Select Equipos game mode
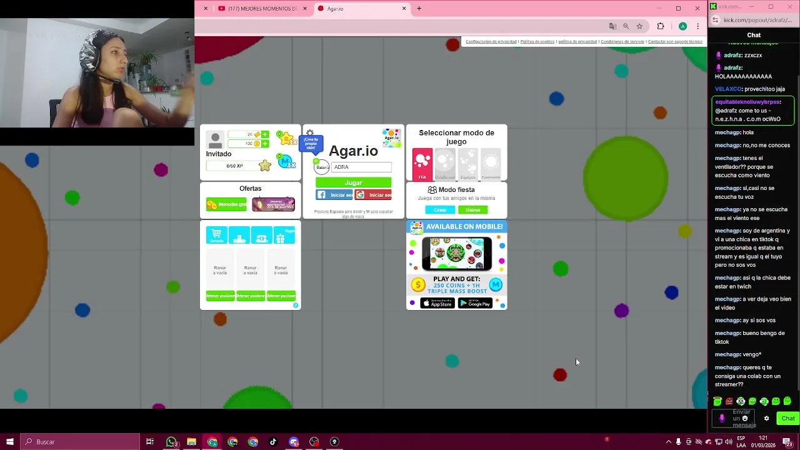800x450 pixels. tap(468, 164)
